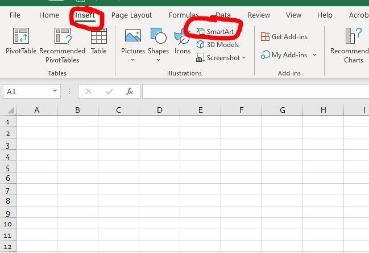
Task: Open the File menu
Action: (x=15, y=15)
